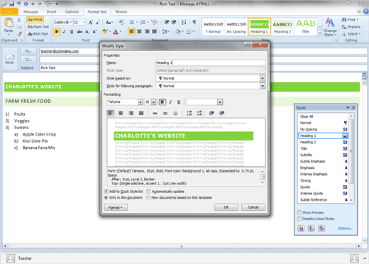Click Options link in Styles pane
The width and height of the screenshot is (369, 264).
(x=346, y=229)
